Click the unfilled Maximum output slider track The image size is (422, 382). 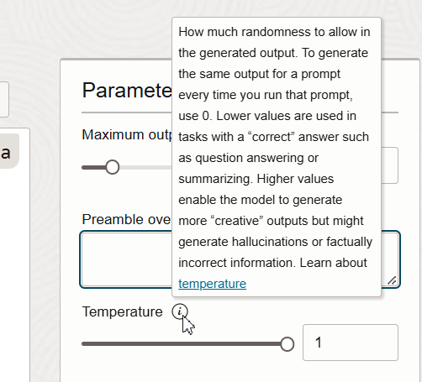[x=145, y=167]
